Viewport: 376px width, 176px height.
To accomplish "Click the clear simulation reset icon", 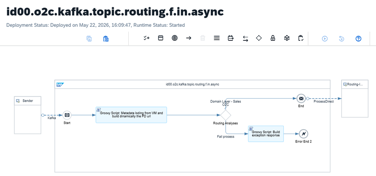I will (x=341, y=38).
